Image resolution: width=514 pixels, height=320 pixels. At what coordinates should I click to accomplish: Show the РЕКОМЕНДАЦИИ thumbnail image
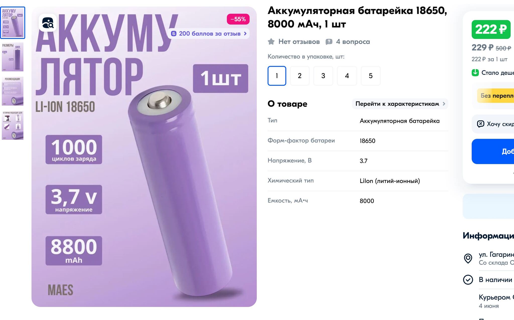point(13,91)
